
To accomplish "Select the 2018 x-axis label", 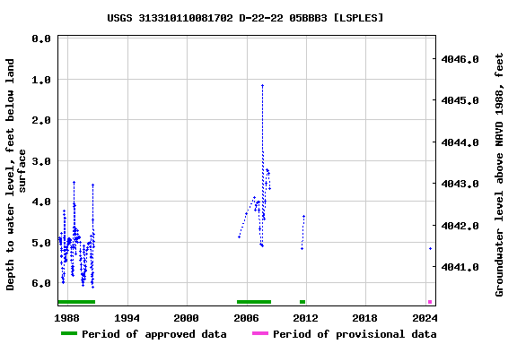I will tap(365, 318).
